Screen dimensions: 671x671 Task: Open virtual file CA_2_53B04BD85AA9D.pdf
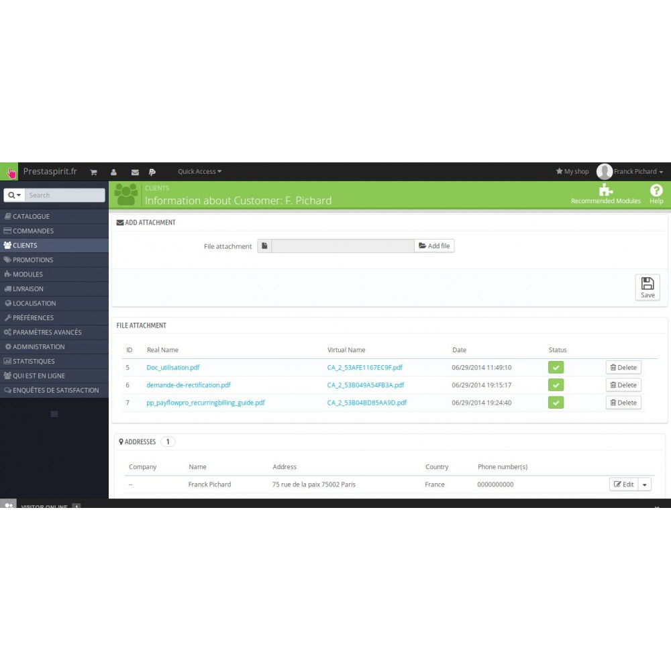coord(367,403)
